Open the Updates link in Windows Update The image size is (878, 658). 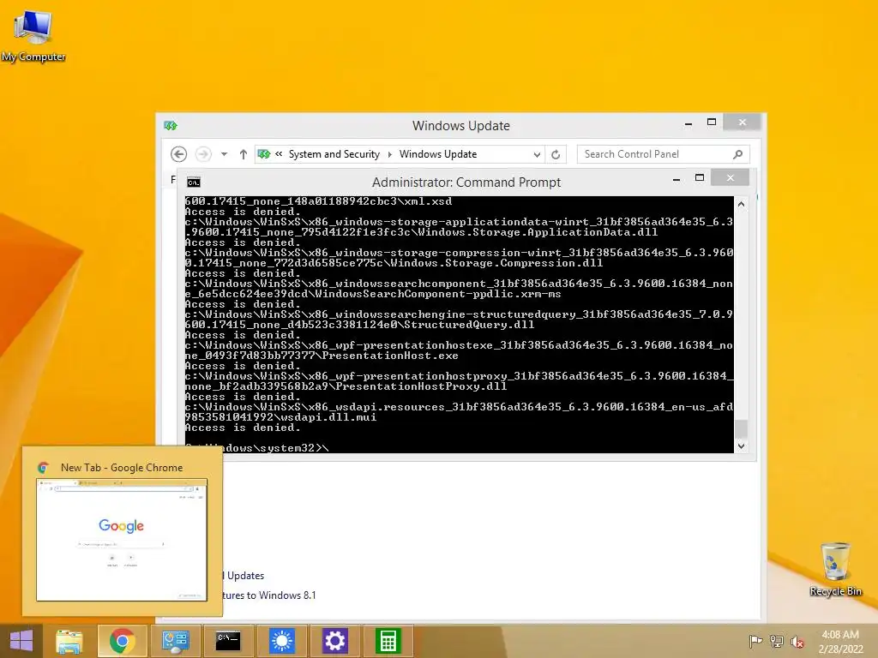[x=244, y=576]
